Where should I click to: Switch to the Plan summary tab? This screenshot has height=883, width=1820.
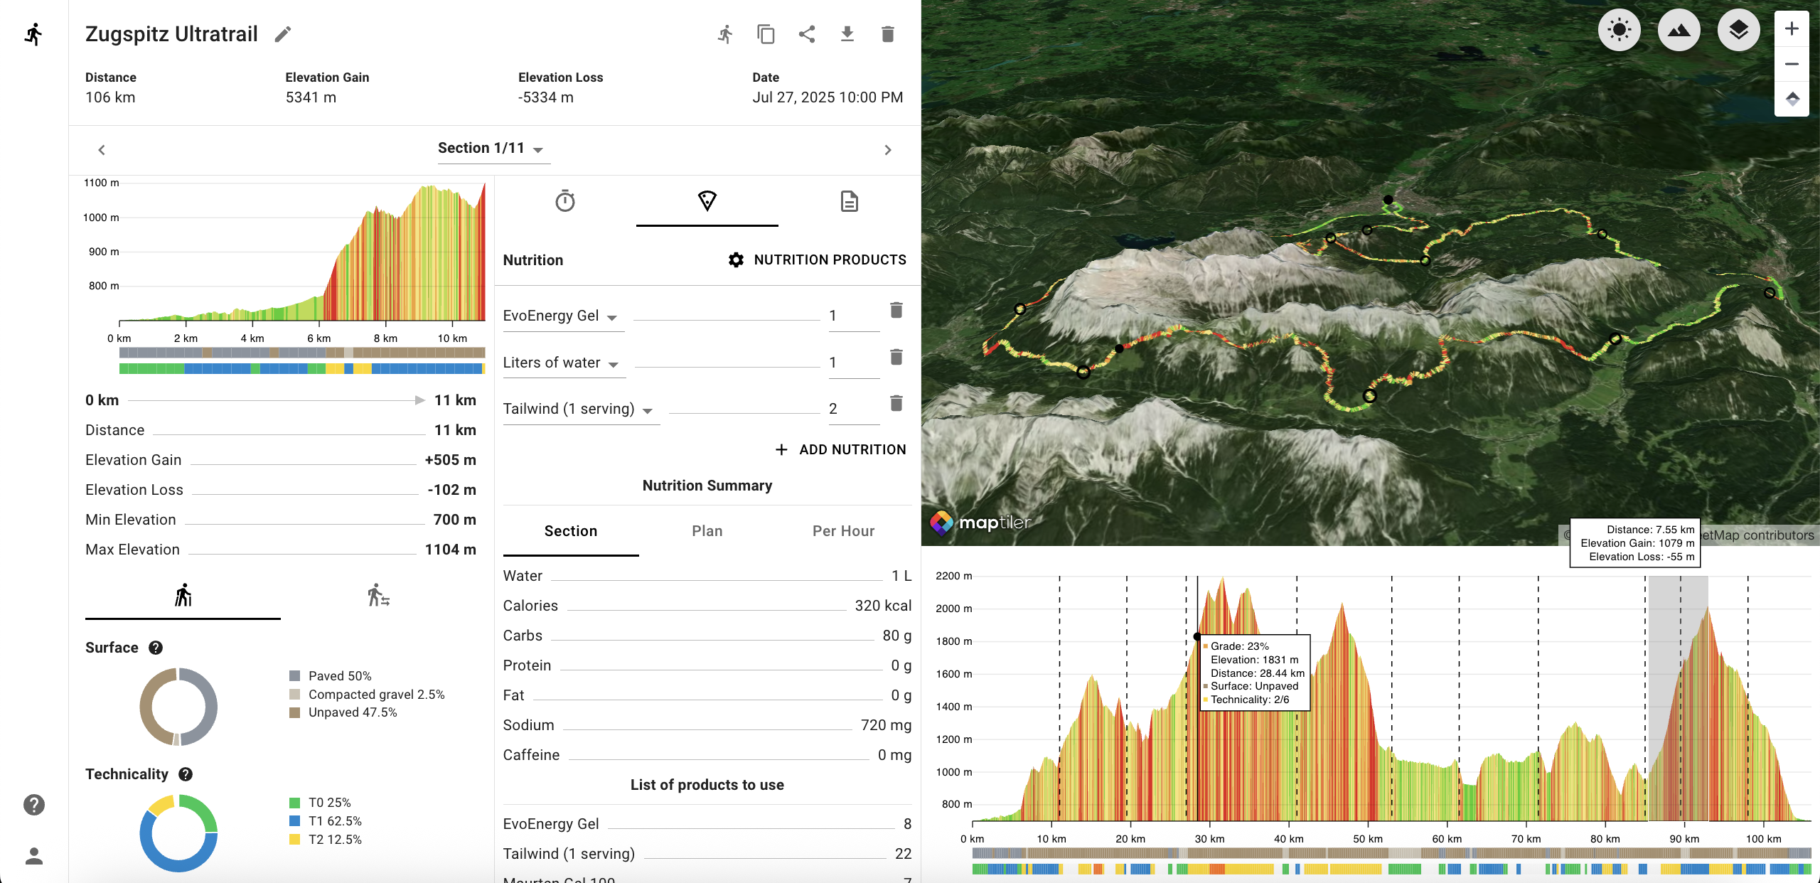click(707, 531)
